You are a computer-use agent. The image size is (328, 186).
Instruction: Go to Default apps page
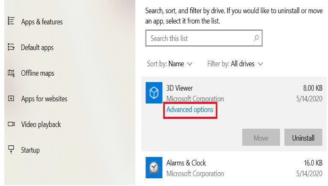(x=37, y=47)
